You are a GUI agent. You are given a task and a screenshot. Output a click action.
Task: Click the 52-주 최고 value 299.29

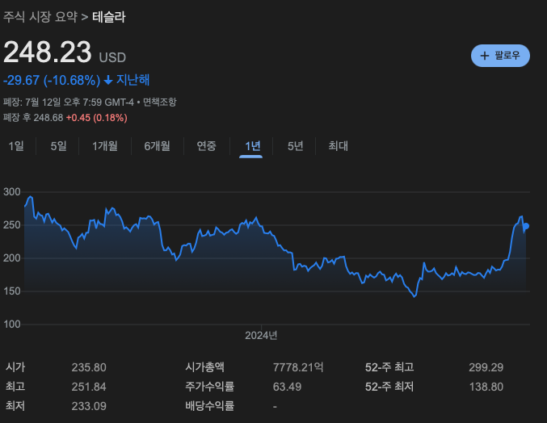(x=486, y=367)
